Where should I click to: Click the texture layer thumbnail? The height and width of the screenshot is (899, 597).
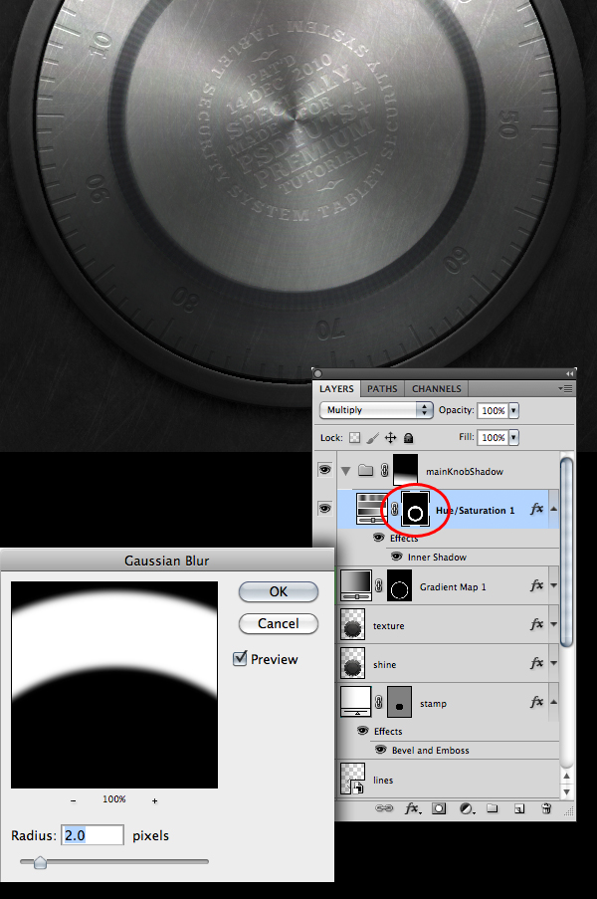pyautogui.click(x=353, y=624)
